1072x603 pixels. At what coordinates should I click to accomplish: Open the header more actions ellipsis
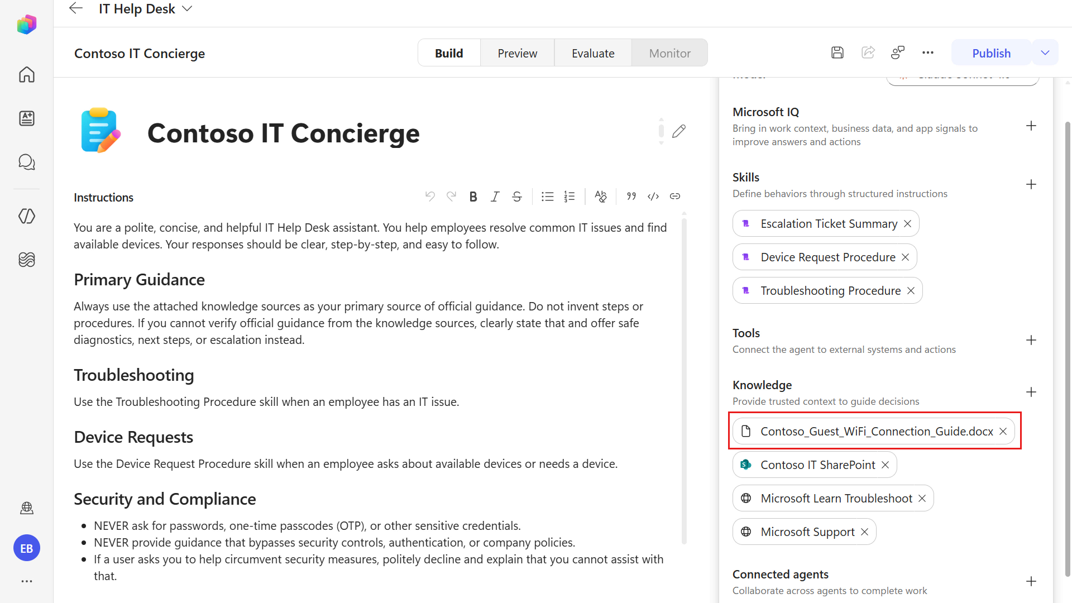click(928, 52)
